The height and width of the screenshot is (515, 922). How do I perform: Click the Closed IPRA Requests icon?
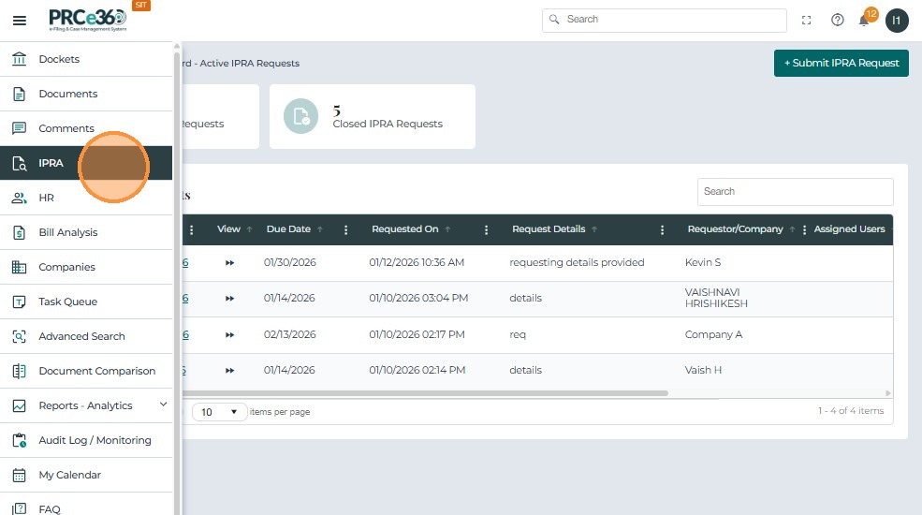click(x=300, y=116)
